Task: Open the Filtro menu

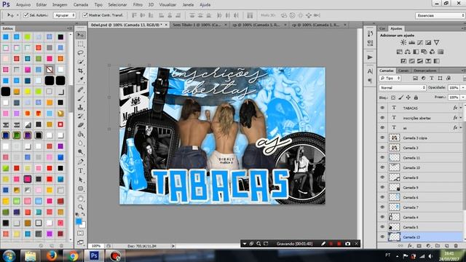Action: tap(138, 5)
